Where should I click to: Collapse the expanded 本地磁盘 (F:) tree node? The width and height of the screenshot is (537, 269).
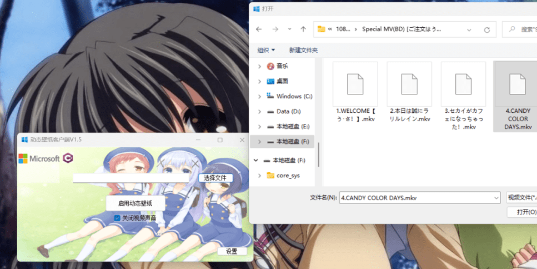255,161
